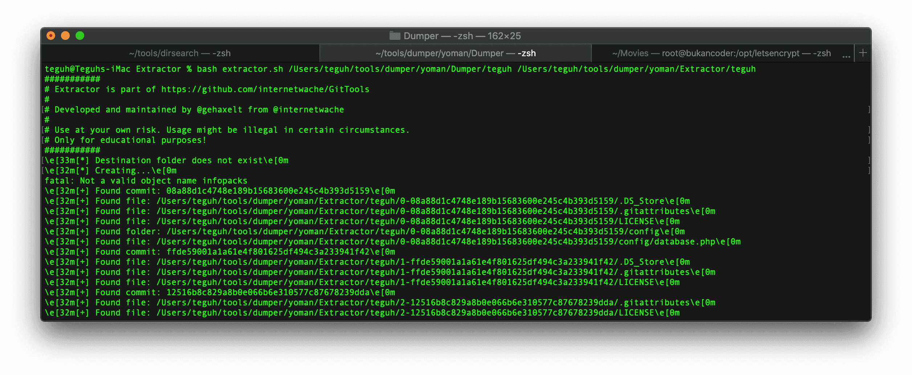
Task: Click the green full-screen window button
Action: click(x=80, y=36)
